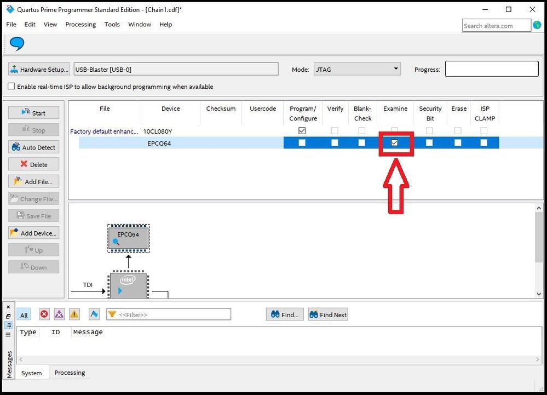This screenshot has width=547, height=395.
Task: Uncheck Program/Configure for 10CL080Y
Action: coord(302,131)
